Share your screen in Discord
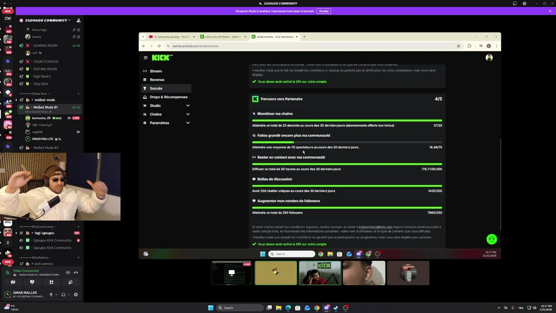Image resolution: width=556 pixels, height=313 pixels. [32, 282]
